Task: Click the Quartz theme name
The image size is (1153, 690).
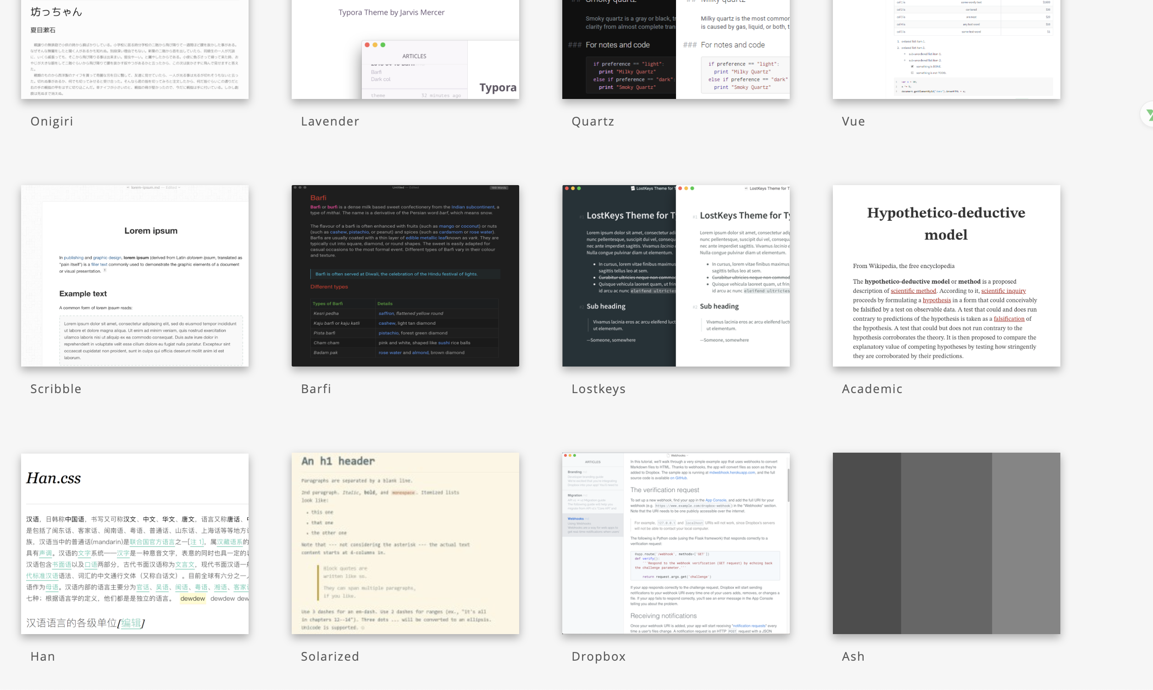Action: [x=593, y=121]
